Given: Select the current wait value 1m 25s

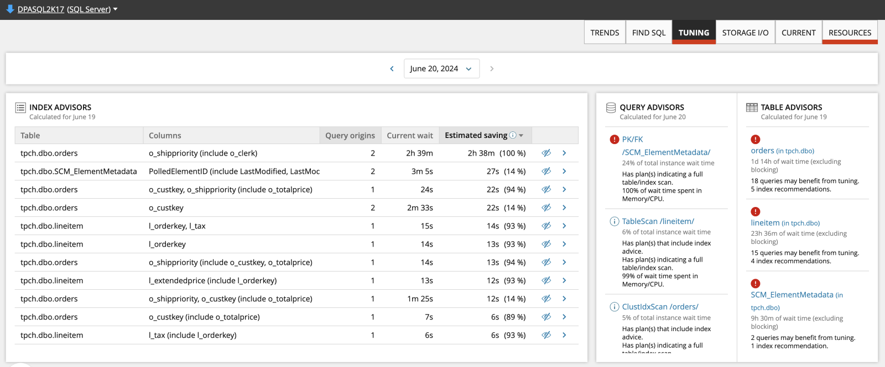Looking at the screenshot, I should click(420, 299).
